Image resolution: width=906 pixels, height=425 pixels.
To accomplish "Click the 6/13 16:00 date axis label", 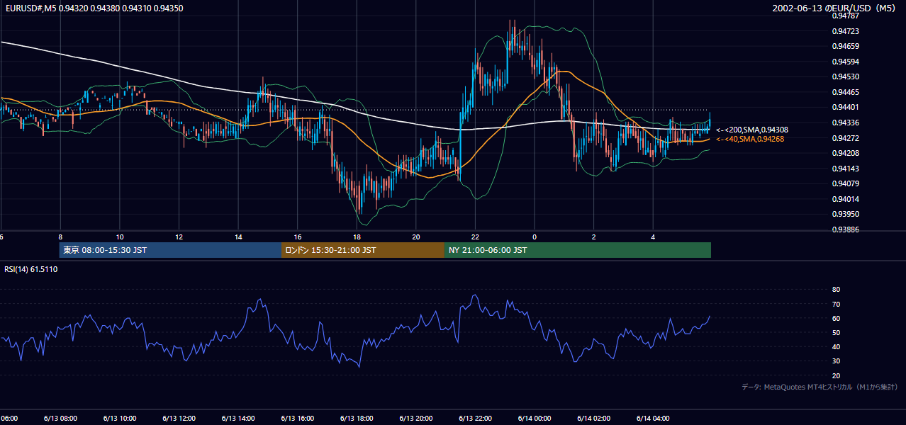I will (298, 418).
